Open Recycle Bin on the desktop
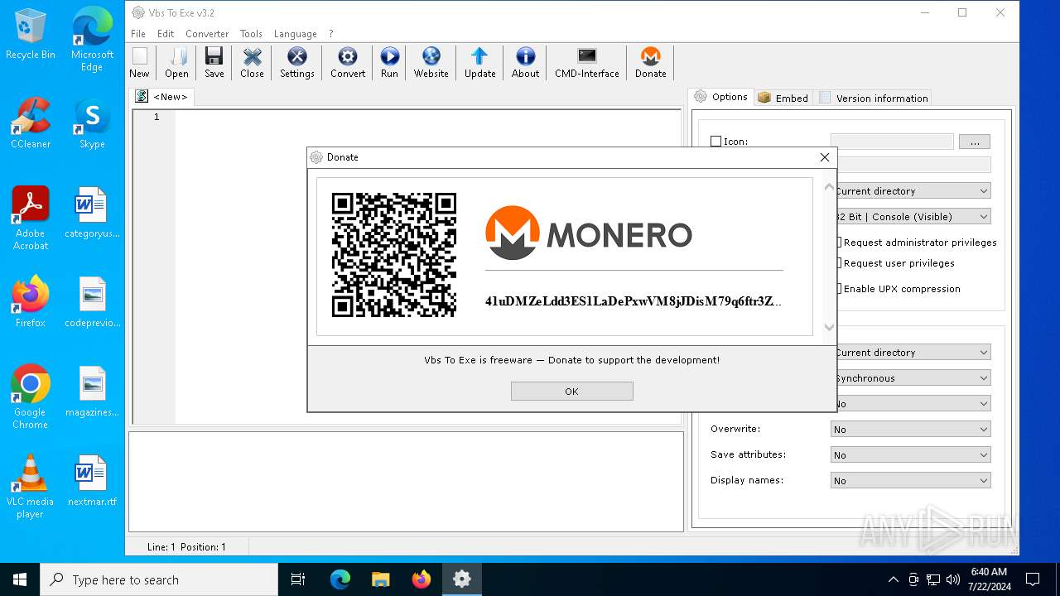Screen dimensions: 1060x596 click(x=31, y=35)
